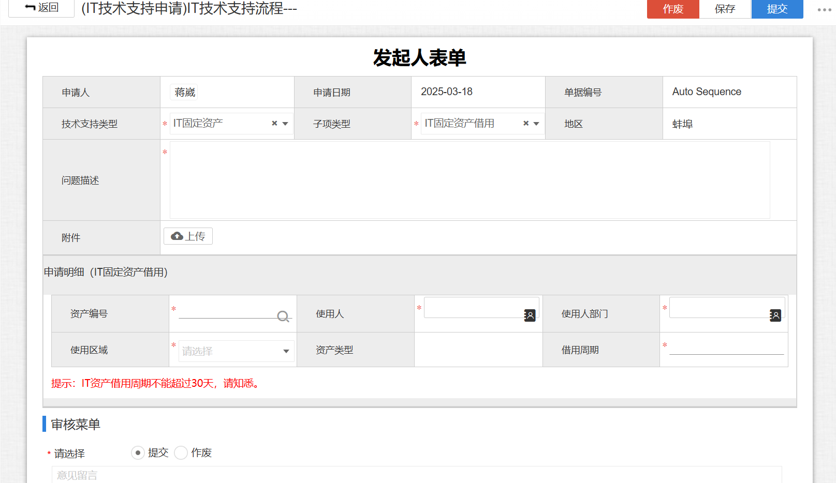This screenshot has width=836, height=483.
Task: Click the blue 提交 button at top
Action: click(x=777, y=9)
